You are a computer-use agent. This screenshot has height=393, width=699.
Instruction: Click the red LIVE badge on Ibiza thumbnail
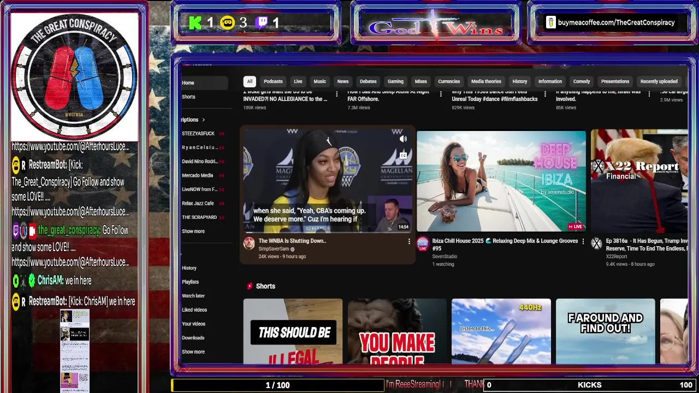point(576,227)
